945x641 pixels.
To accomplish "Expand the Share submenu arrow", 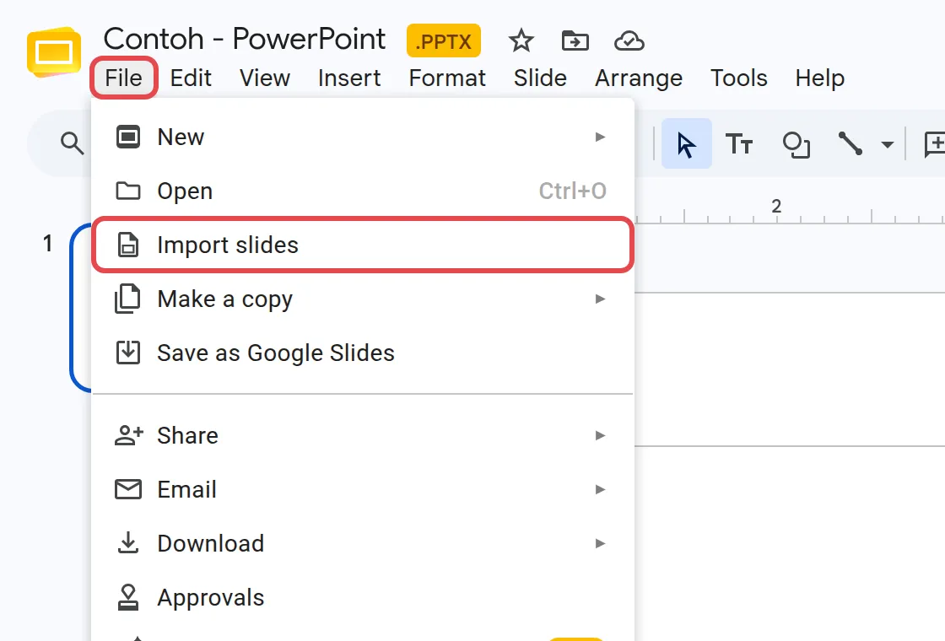I will 600,435.
